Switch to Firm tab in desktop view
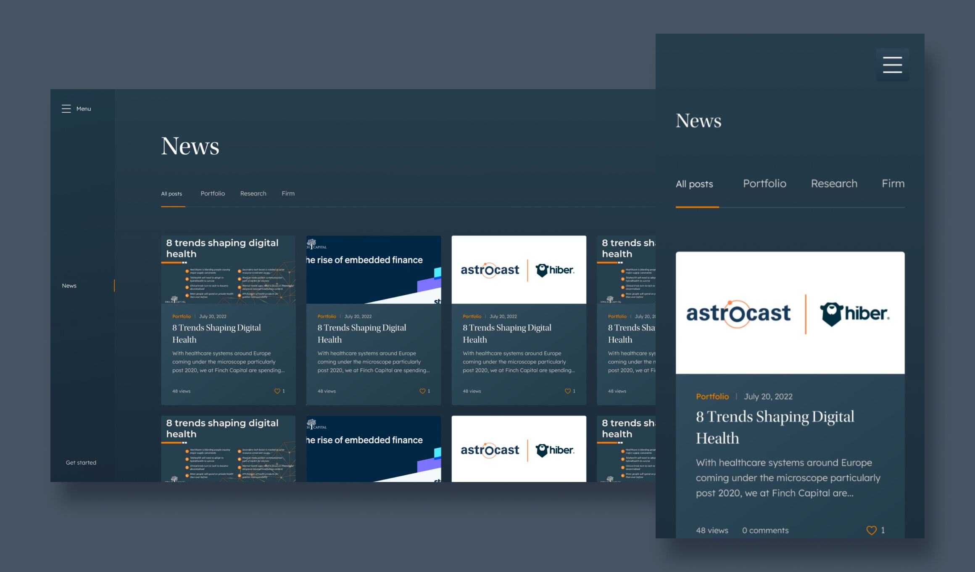Screen dimensions: 975x572 click(x=288, y=193)
